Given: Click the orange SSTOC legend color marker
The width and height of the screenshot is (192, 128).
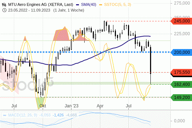Looking at the screenshot, I should click(101, 5).
